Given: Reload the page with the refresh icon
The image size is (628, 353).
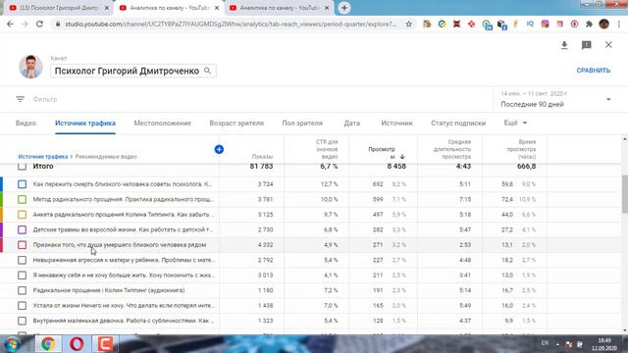Looking at the screenshot, I should 39,24.
